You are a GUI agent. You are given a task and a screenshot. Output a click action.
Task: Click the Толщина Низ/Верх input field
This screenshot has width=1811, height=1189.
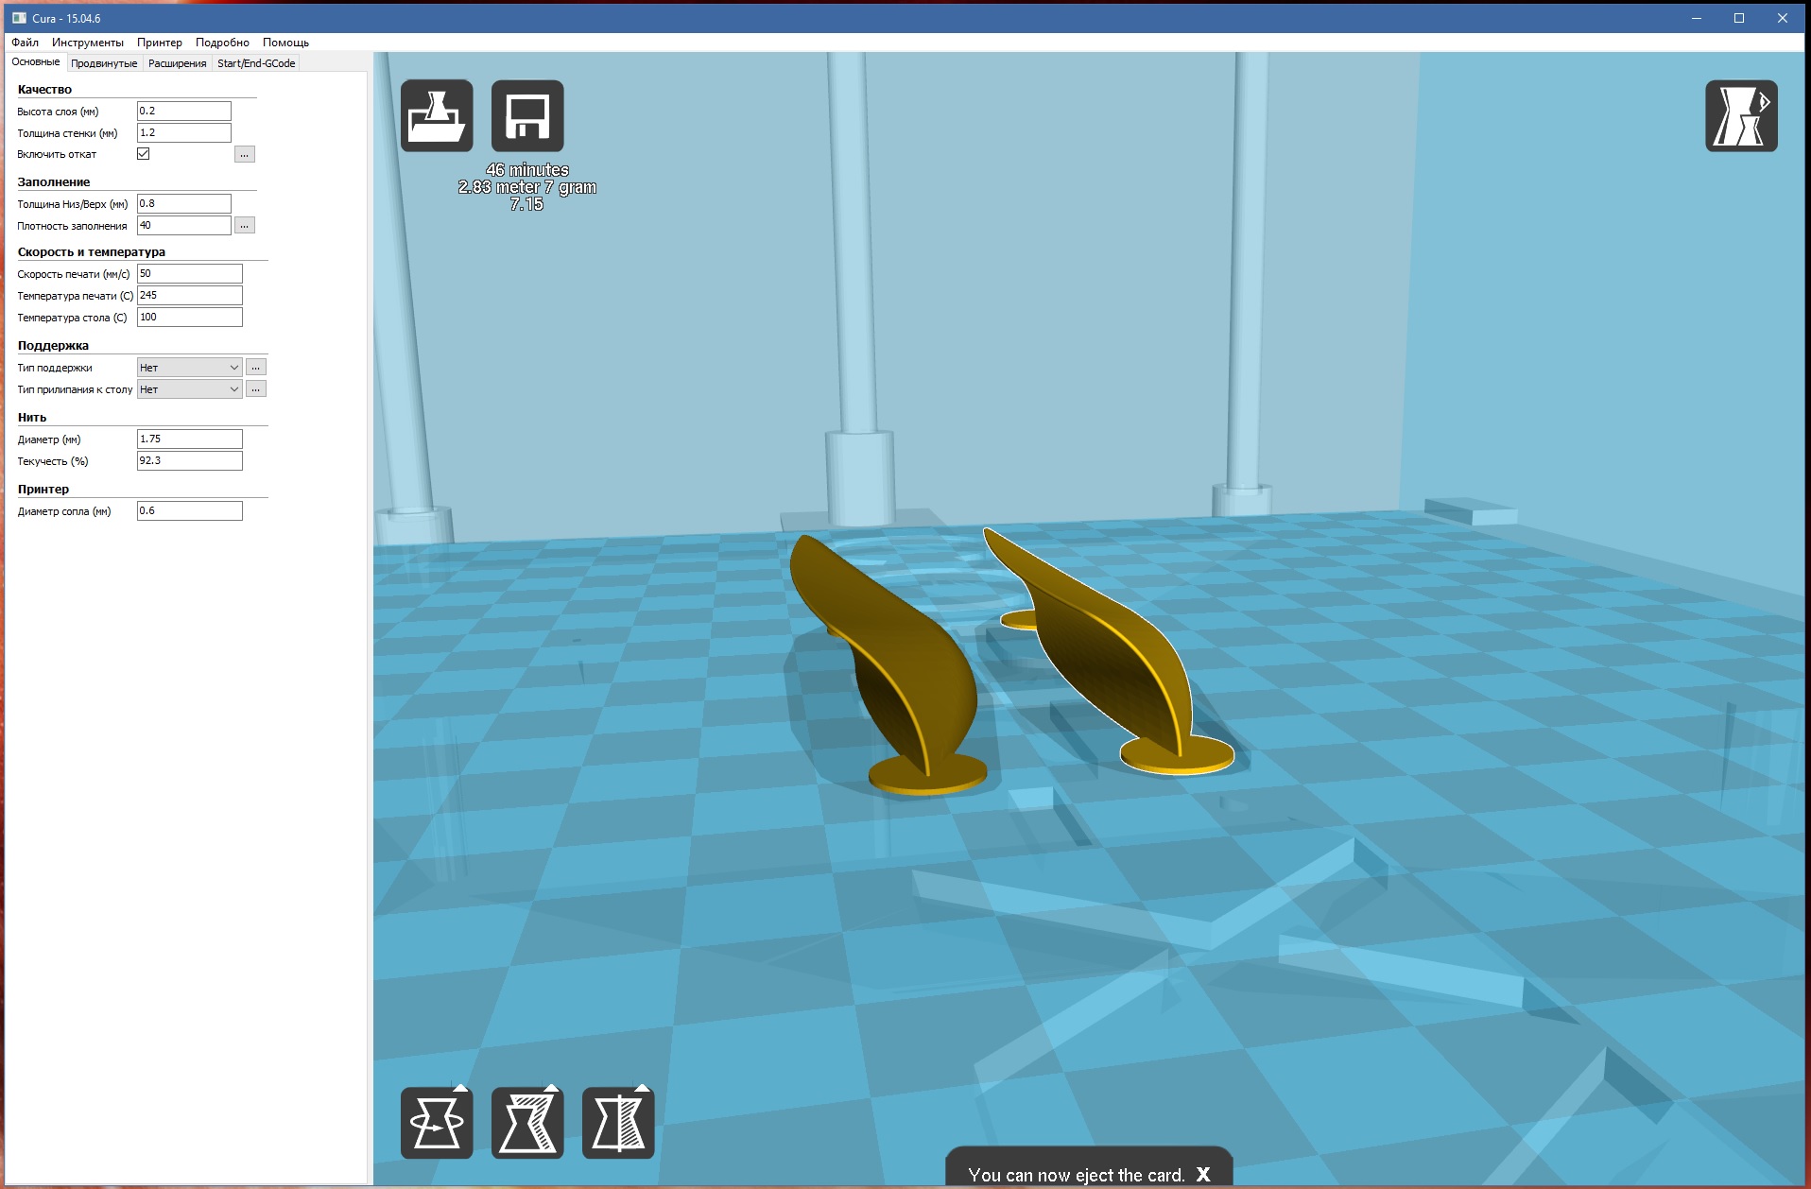point(184,203)
